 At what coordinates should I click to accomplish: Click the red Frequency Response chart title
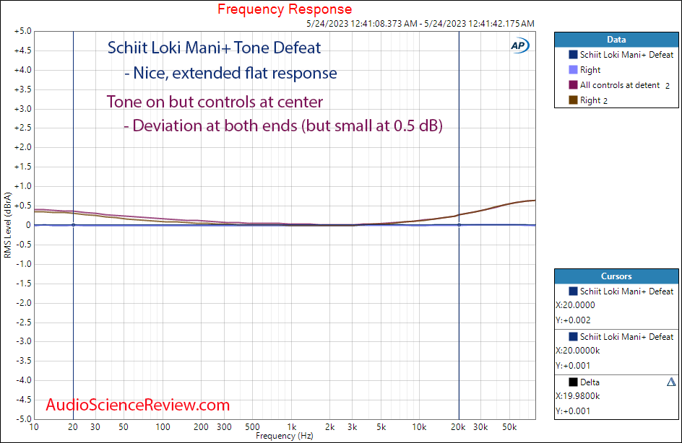click(x=285, y=9)
